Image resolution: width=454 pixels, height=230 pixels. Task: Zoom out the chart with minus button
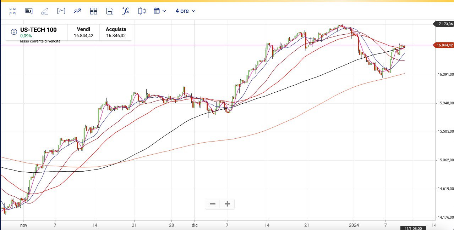point(213,204)
